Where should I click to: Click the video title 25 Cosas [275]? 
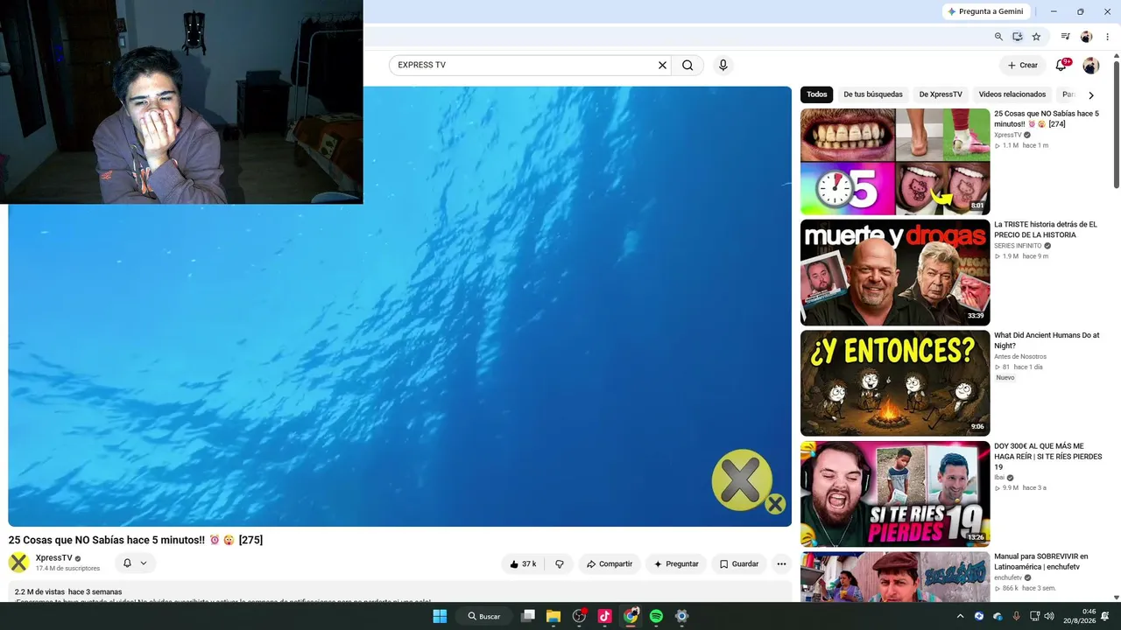point(136,540)
